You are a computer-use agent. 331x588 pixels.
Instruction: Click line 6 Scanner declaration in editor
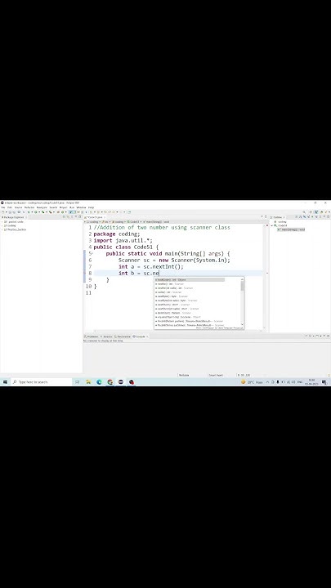coord(174,260)
